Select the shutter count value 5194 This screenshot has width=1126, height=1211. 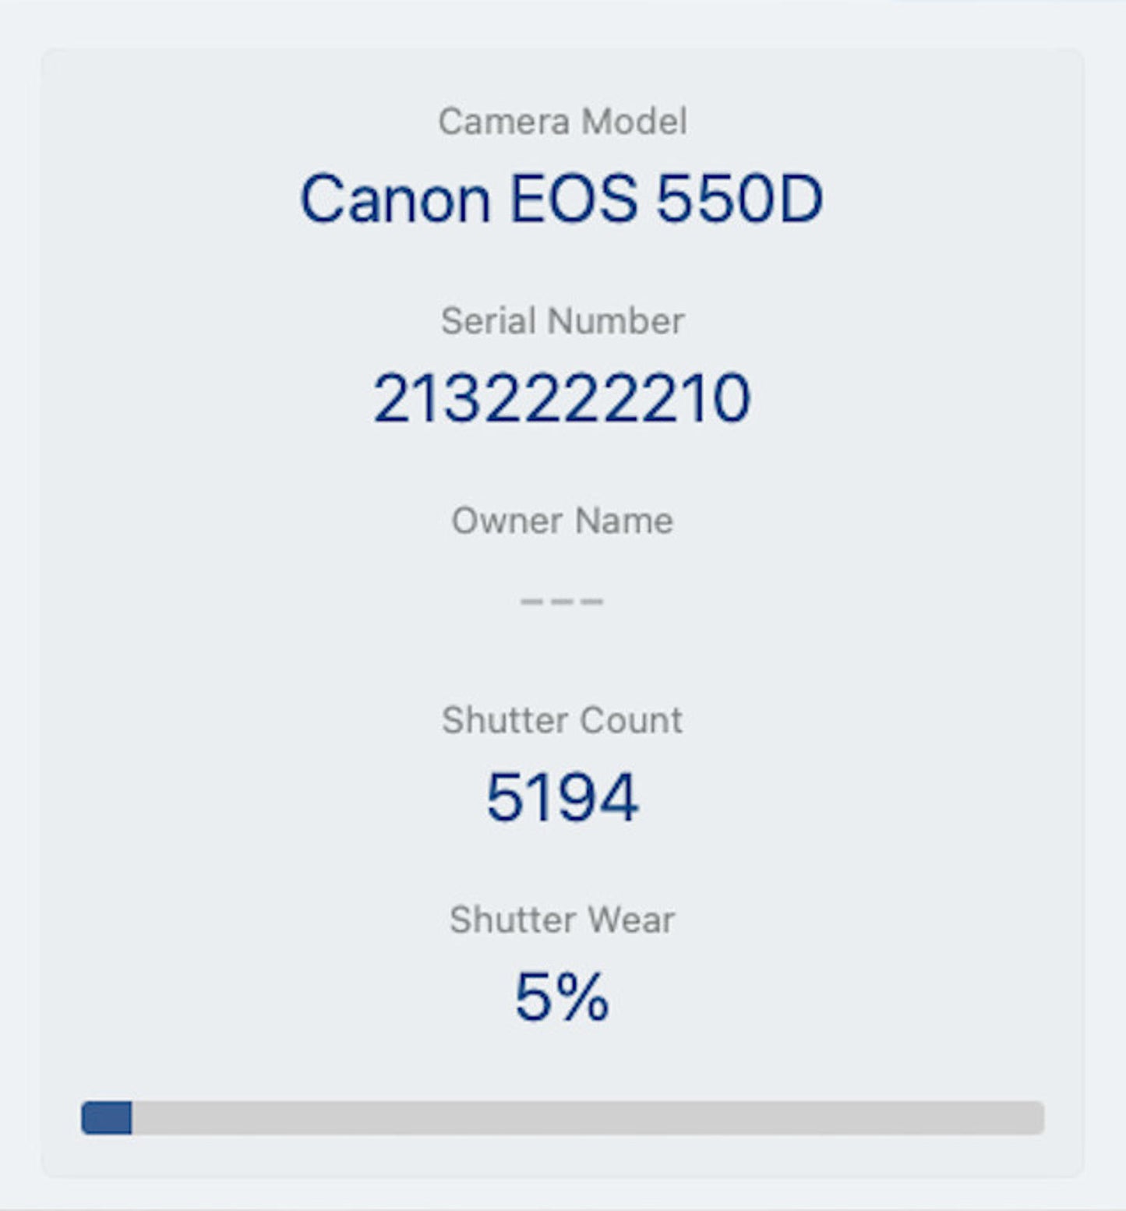click(562, 797)
